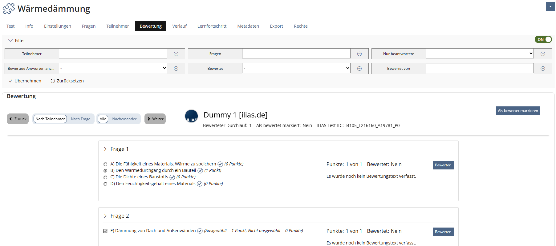This screenshot has height=246, width=556.
Task: Remove the Bewertet filter with its minus icon
Action: point(359,69)
